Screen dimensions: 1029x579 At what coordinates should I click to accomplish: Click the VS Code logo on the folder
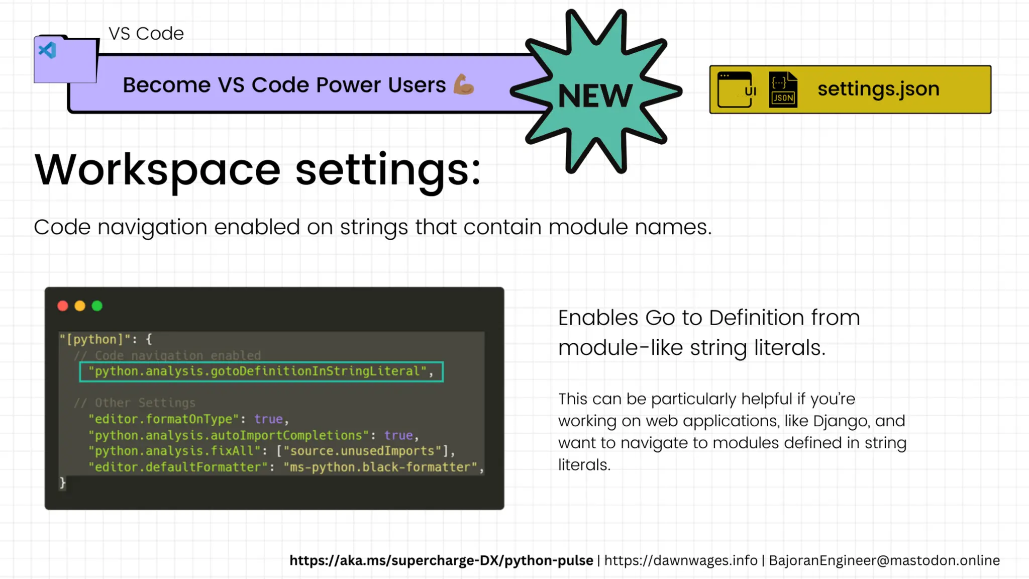click(48, 50)
